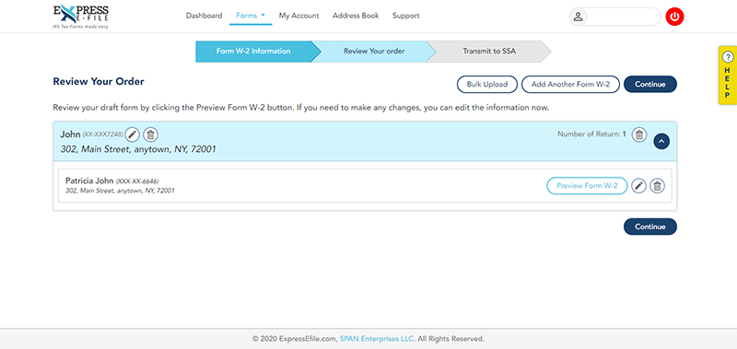Viewport: 737px width, 349px height.
Task: Preview Form W-2 for Patricia John
Action: [587, 185]
